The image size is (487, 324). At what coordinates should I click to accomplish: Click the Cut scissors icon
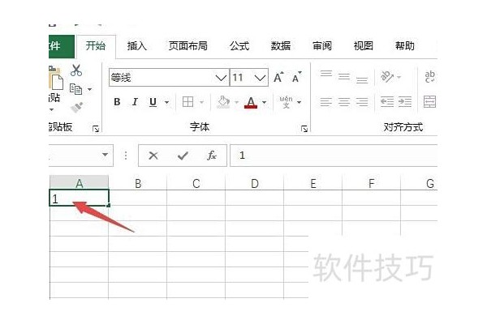76,70
